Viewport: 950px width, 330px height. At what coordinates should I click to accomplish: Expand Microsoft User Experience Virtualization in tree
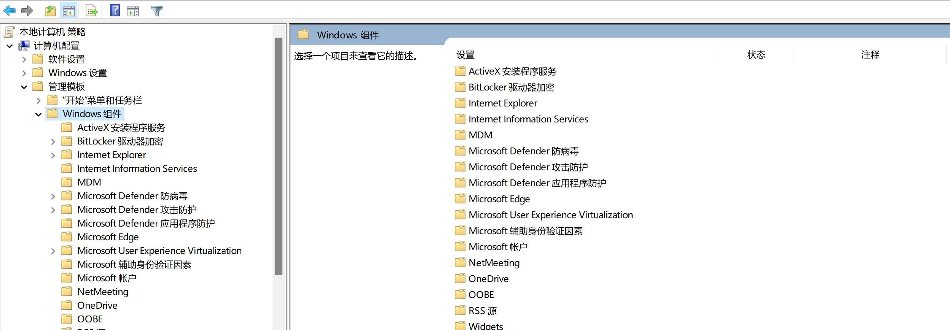[53, 251]
